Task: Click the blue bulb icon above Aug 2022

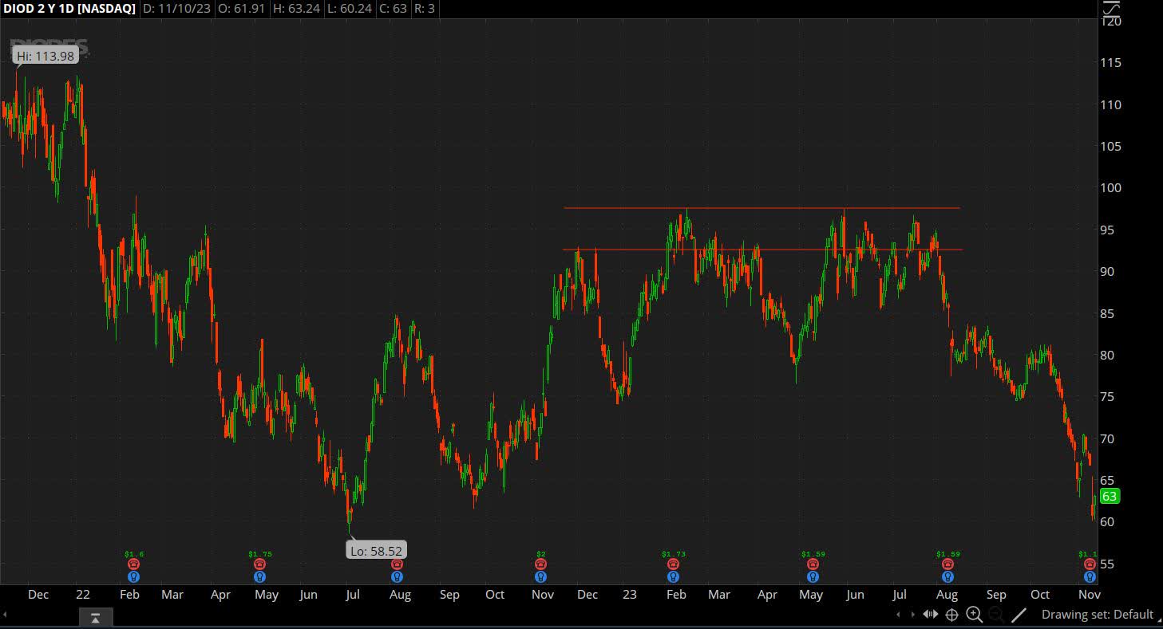Action: [397, 576]
